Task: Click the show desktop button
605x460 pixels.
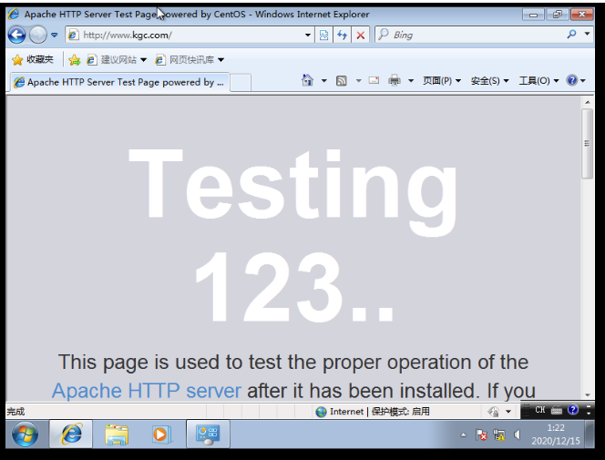Action: (590, 434)
